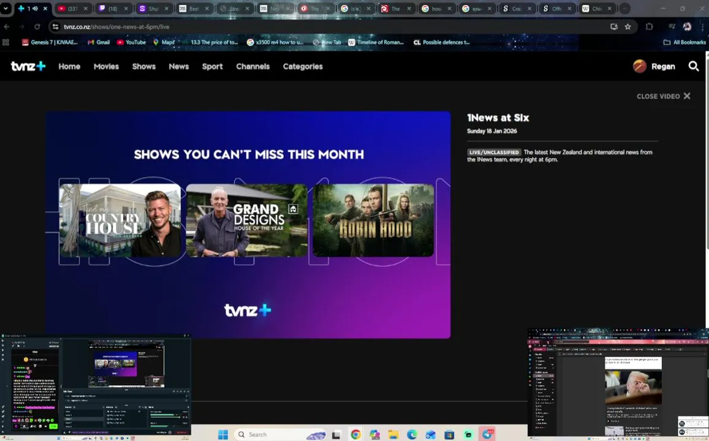709x441 pixels.
Task: Open the Genesis 7 KJVAAE bookmark
Action: 50,42
